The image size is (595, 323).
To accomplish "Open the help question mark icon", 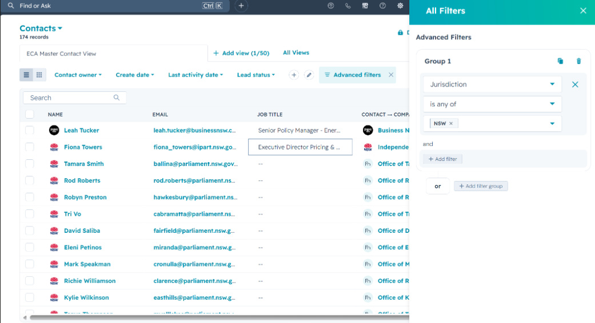I will (382, 6).
